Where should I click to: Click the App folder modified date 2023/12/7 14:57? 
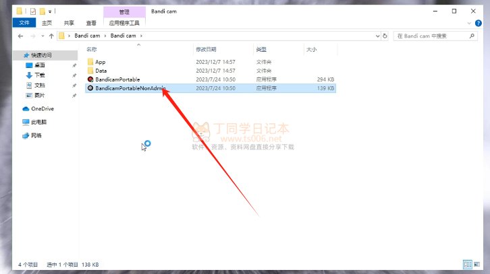point(215,62)
